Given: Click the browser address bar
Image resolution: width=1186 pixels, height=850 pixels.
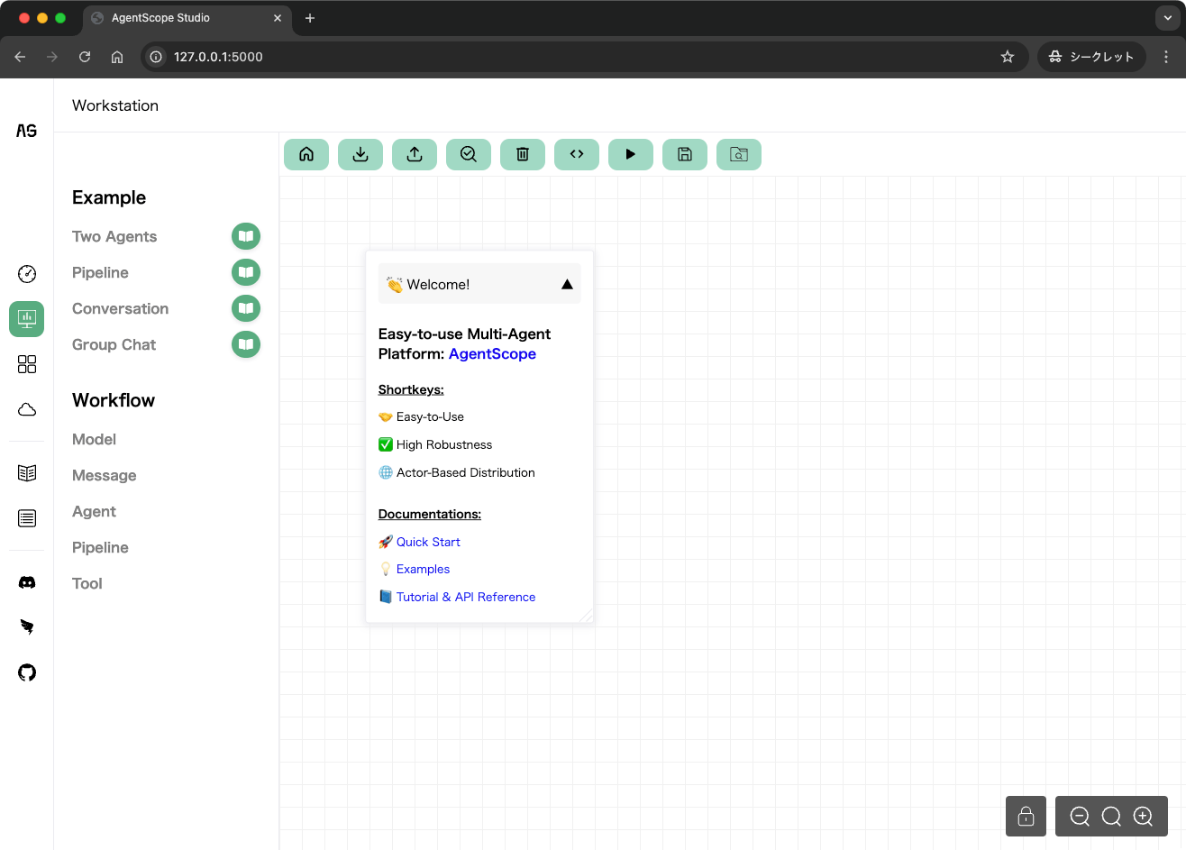Looking at the screenshot, I should pyautogui.click(x=584, y=57).
